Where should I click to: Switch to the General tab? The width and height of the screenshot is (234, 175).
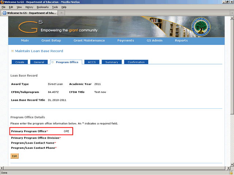click(x=39, y=62)
